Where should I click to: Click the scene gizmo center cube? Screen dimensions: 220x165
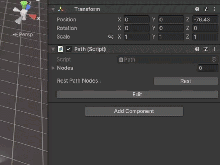(24, 14)
